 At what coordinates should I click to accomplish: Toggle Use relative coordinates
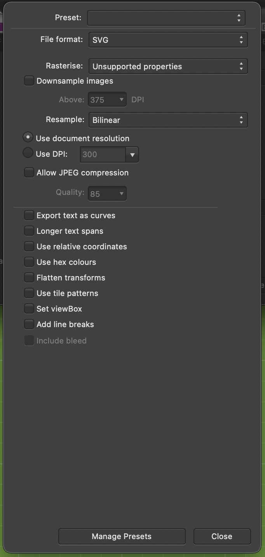pyautogui.click(x=29, y=246)
